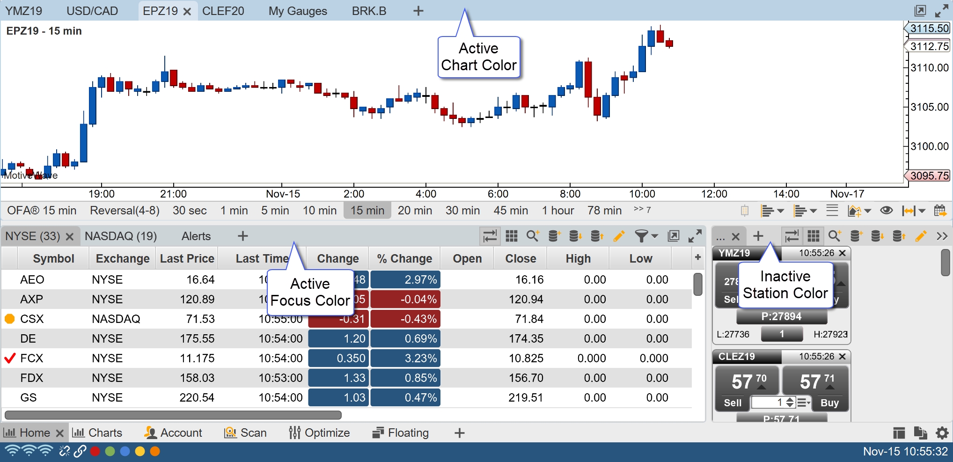This screenshot has width=953, height=462.
Task: Open the Optimize page tab at bottom
Action: 319,433
